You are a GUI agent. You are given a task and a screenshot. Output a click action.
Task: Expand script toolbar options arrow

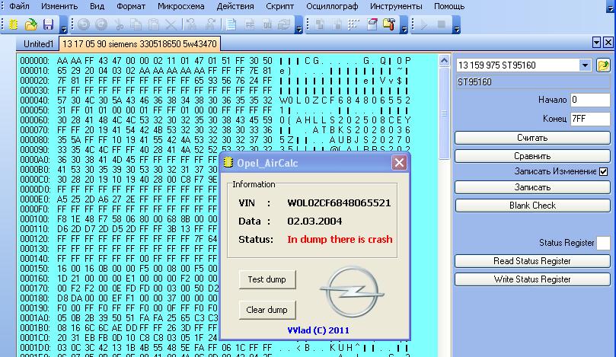click(x=456, y=29)
